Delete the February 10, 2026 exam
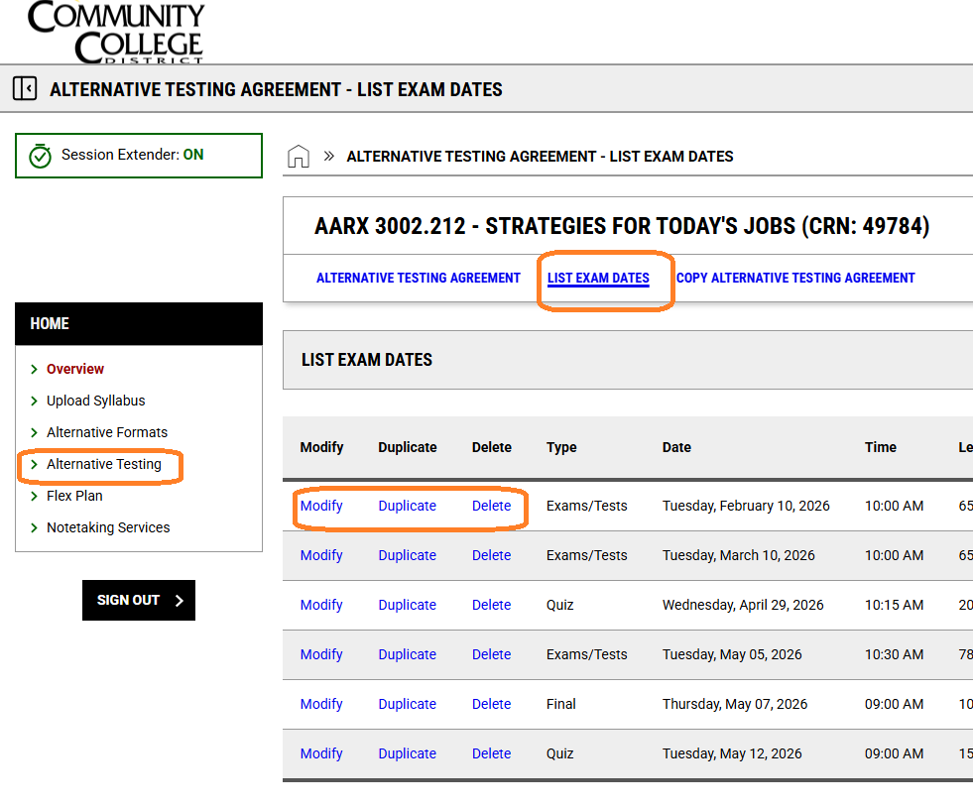Image resolution: width=973 pixels, height=807 pixels. (x=492, y=506)
